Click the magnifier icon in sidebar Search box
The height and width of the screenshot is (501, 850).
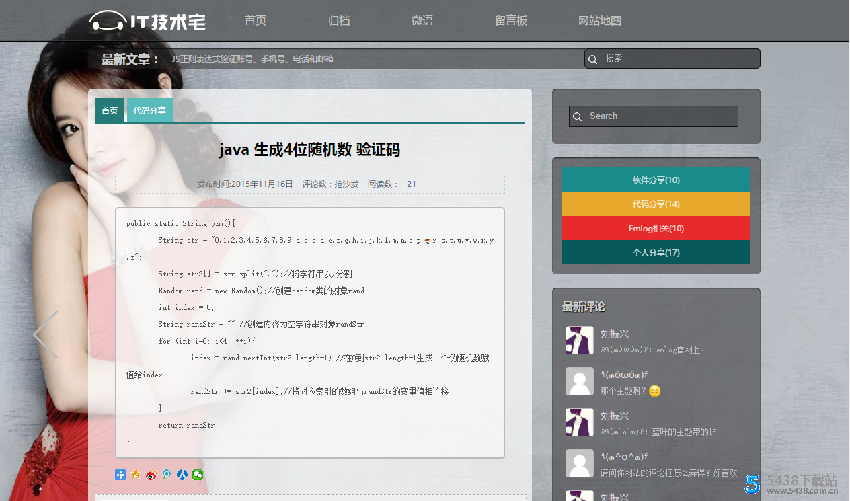(578, 117)
